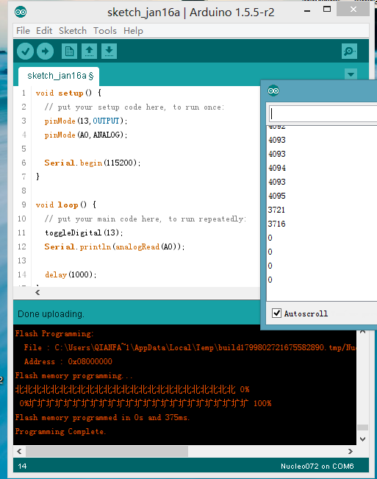Open the Serial Monitor magnifier icon

(349, 51)
